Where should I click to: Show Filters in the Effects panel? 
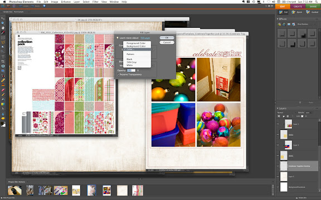279,24
